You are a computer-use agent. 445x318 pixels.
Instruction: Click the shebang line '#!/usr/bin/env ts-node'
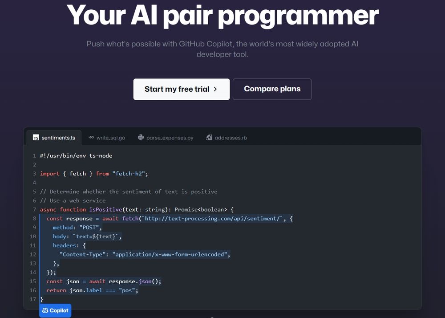[76, 155]
